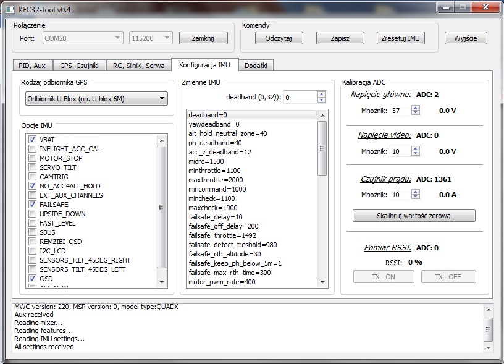Increase the deadband value with up arrow

[321, 95]
